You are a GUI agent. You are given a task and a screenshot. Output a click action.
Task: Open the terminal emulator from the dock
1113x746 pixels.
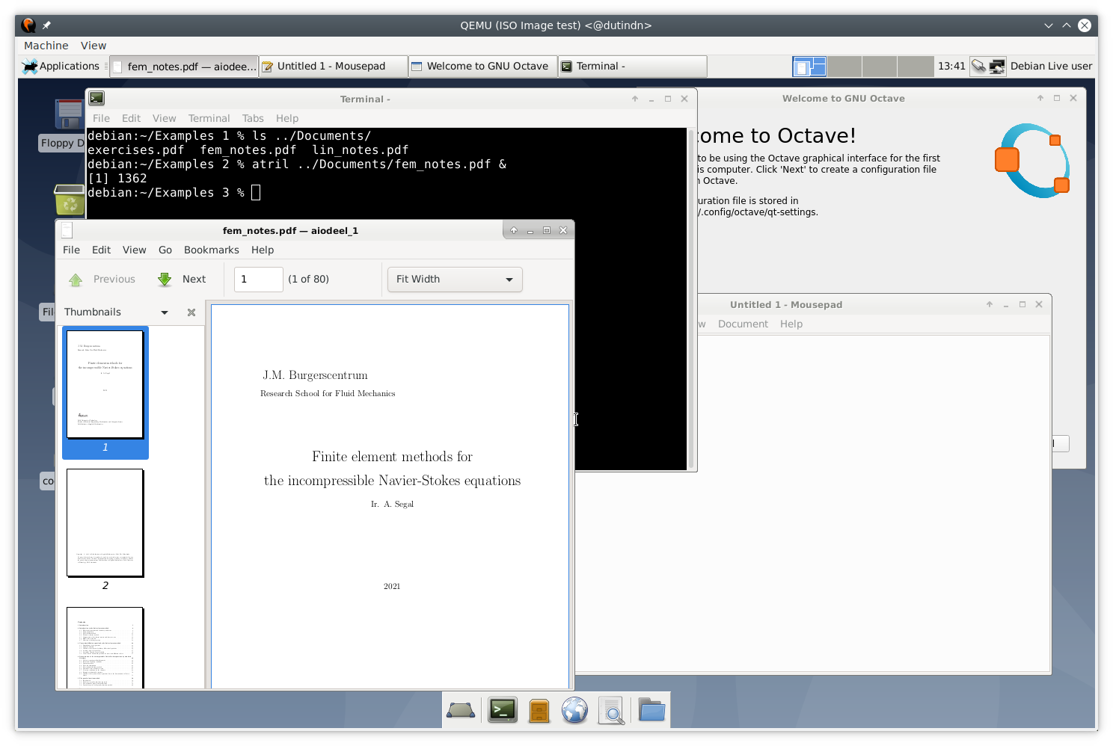point(503,710)
